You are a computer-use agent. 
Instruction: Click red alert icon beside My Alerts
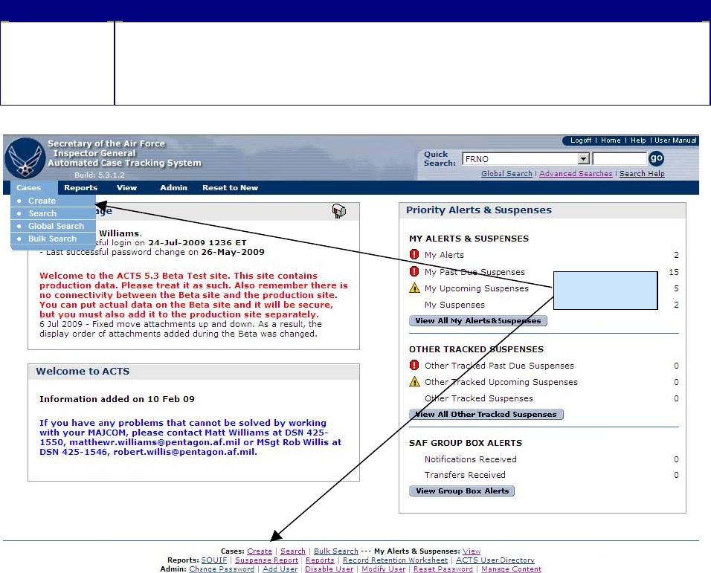tap(414, 254)
